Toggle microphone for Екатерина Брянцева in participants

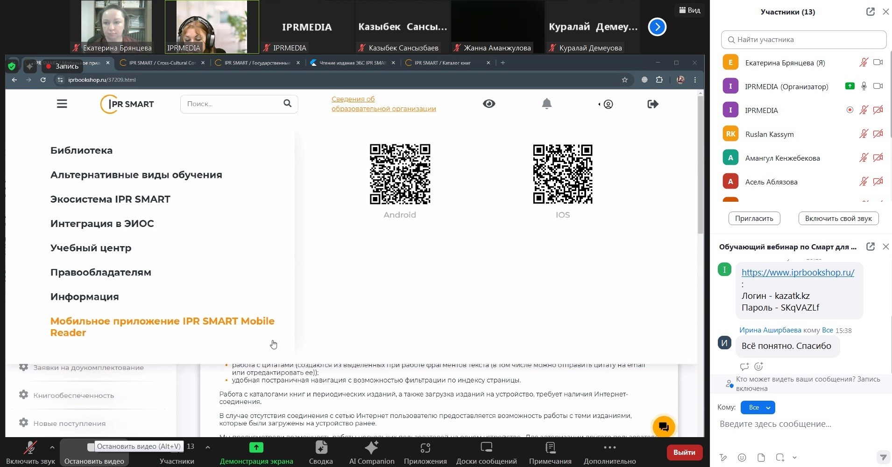click(x=864, y=62)
